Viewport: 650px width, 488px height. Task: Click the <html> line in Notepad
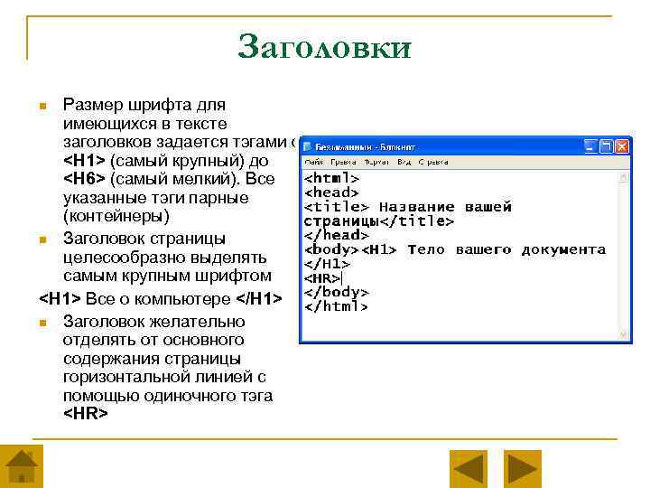click(331, 178)
